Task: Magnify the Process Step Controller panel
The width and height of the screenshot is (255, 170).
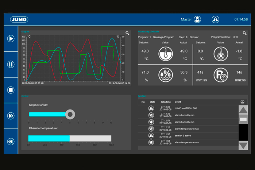Action: click(x=244, y=33)
